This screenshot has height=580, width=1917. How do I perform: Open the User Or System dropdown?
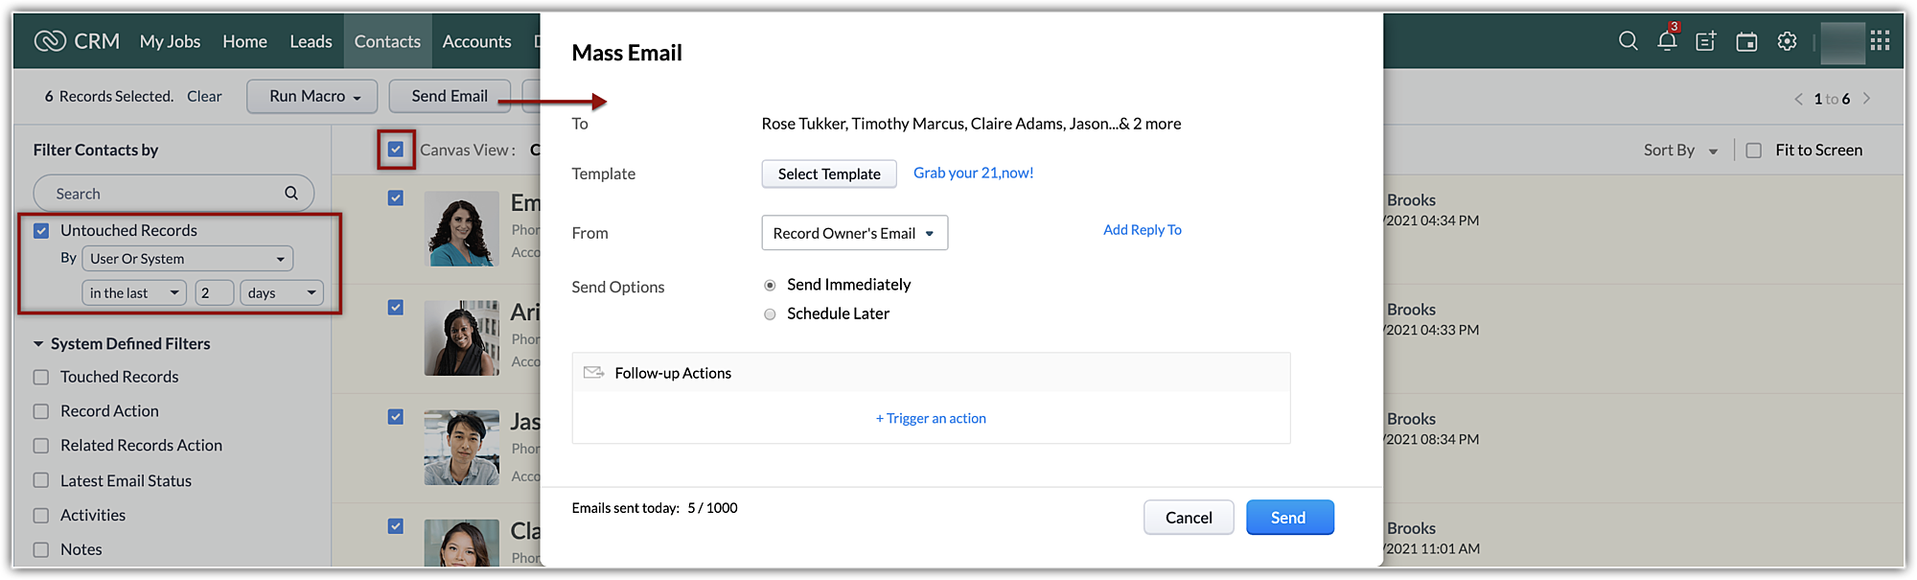pyautogui.click(x=187, y=259)
